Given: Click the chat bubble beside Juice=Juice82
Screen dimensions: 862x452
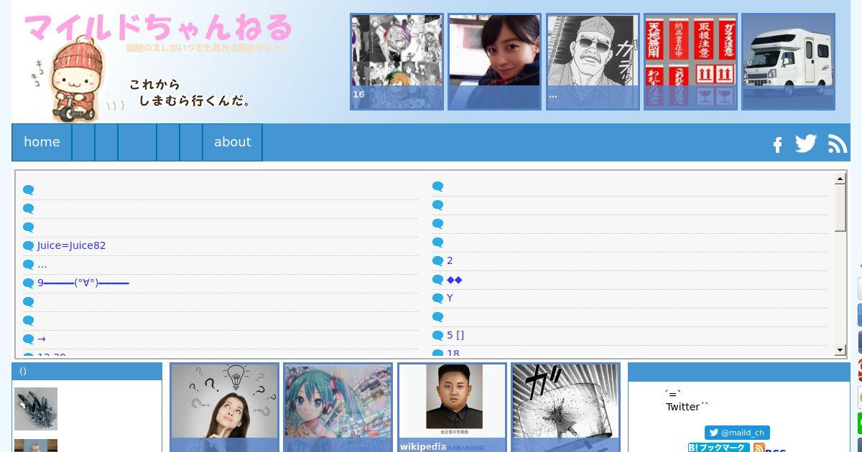Looking at the screenshot, I should click(x=29, y=246).
